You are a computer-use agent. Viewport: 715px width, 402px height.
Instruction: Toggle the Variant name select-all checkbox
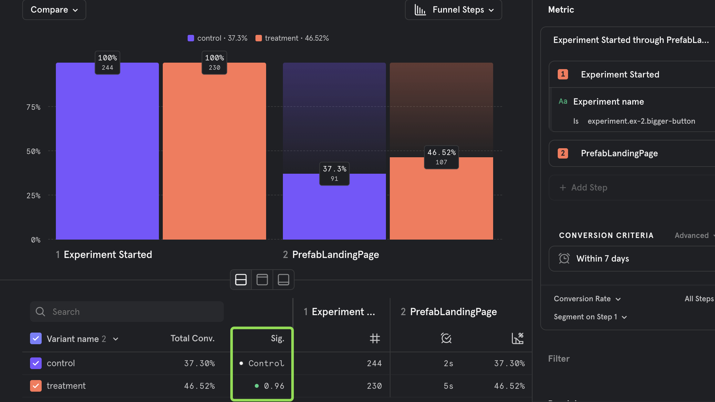point(36,339)
